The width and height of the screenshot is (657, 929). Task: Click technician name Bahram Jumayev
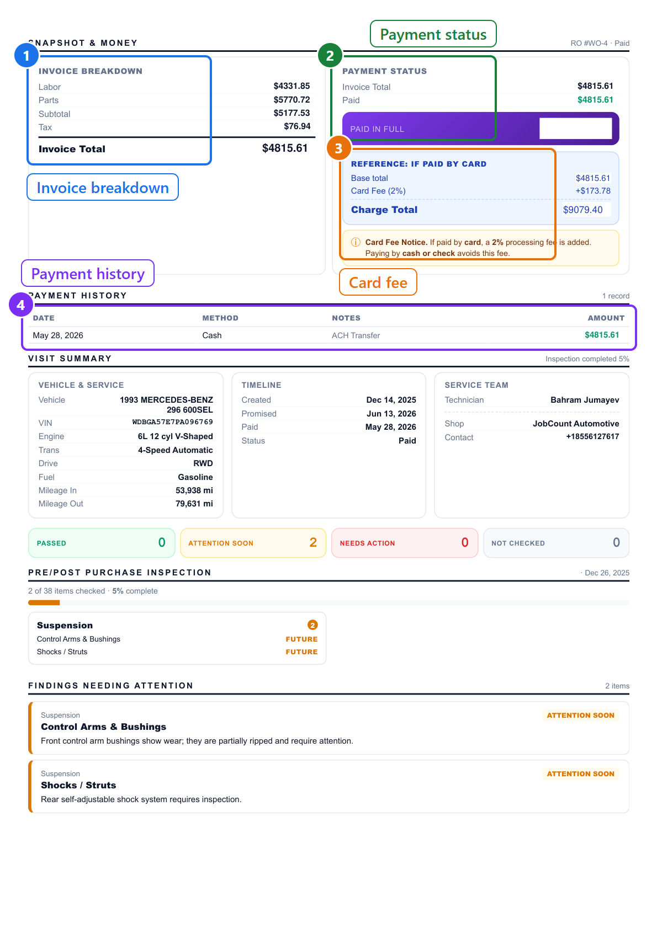[x=585, y=400]
